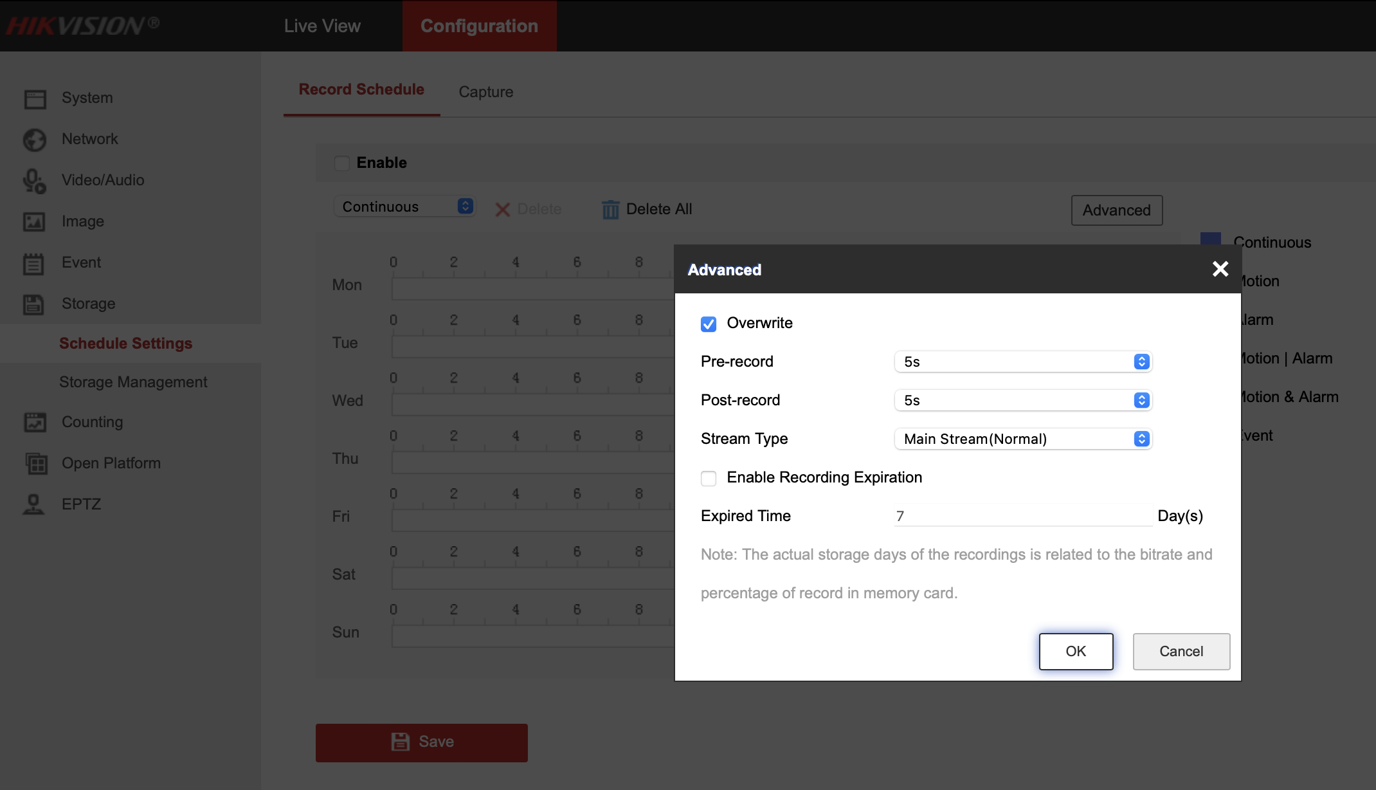Click the OK button to confirm
This screenshot has width=1376, height=790.
(1076, 651)
